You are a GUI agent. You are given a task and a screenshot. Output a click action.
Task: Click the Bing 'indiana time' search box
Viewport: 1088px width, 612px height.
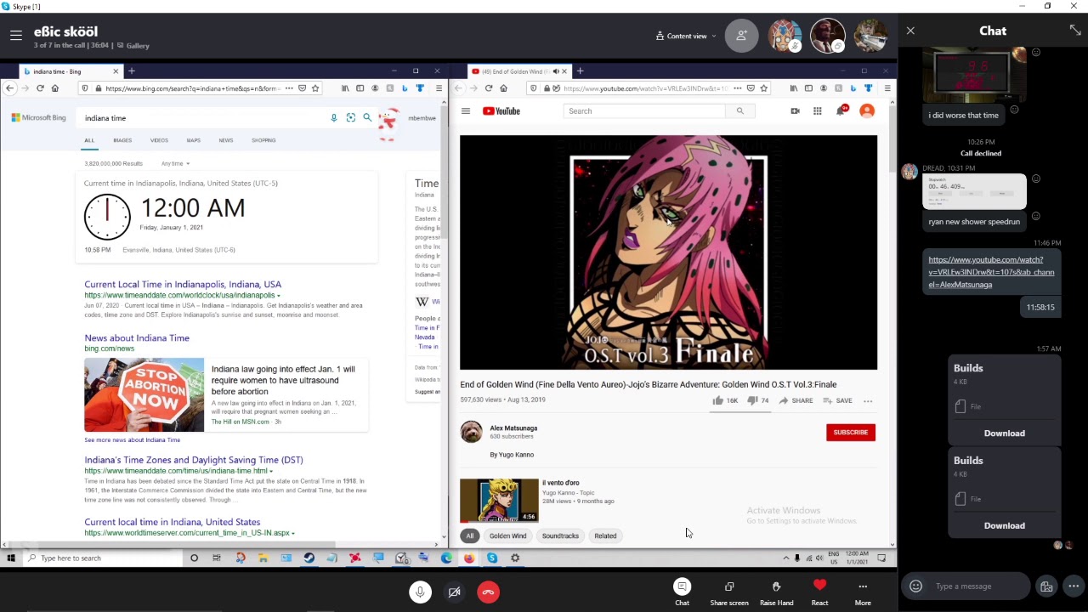pos(204,118)
